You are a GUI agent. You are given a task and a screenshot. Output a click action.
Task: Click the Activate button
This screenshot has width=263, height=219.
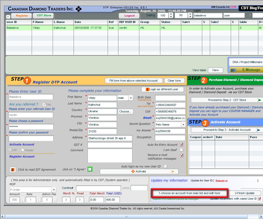tap(139, 171)
